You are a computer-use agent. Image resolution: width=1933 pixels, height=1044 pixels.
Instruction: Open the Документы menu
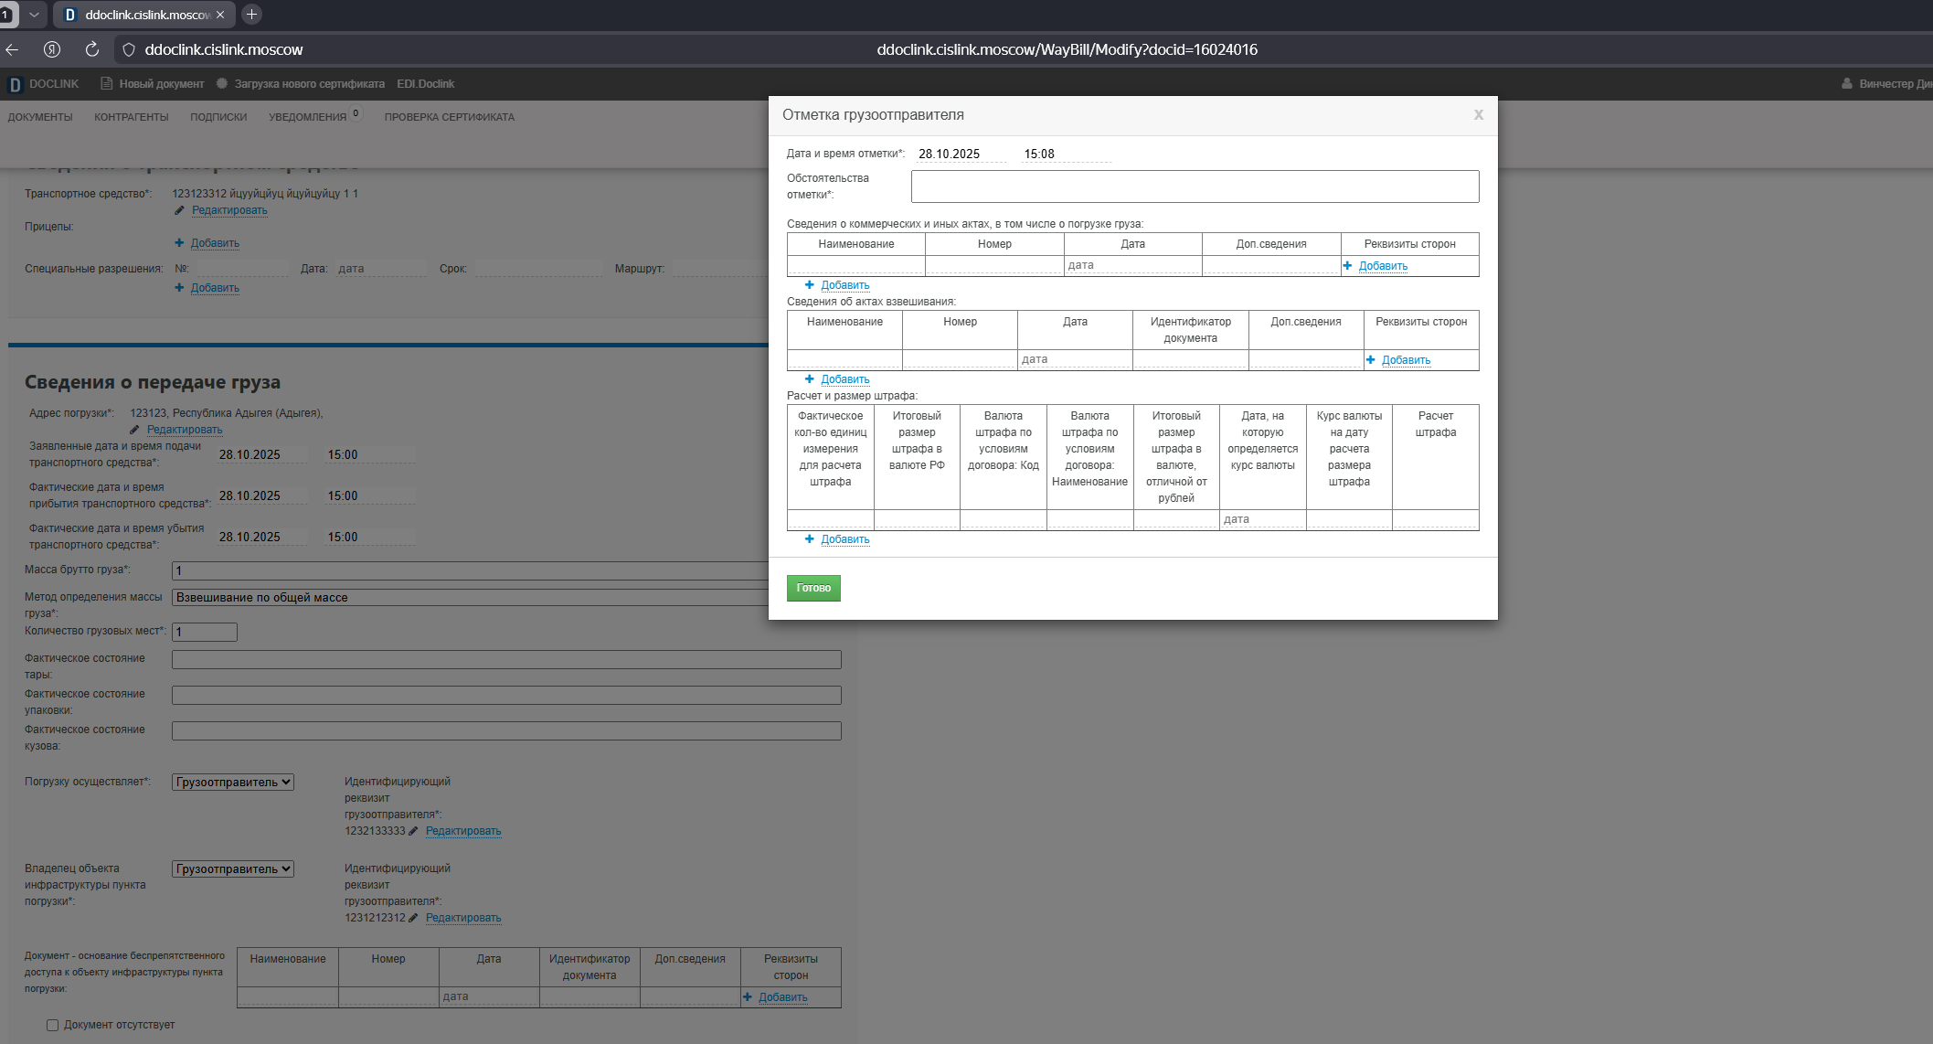click(40, 117)
